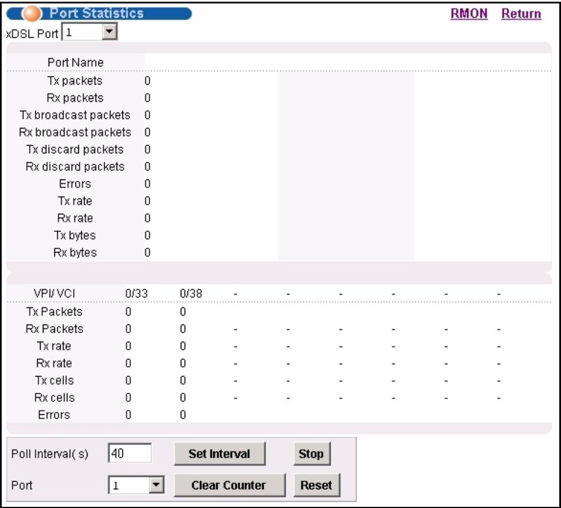
Task: Click the Tx cells label
Action: [54, 381]
